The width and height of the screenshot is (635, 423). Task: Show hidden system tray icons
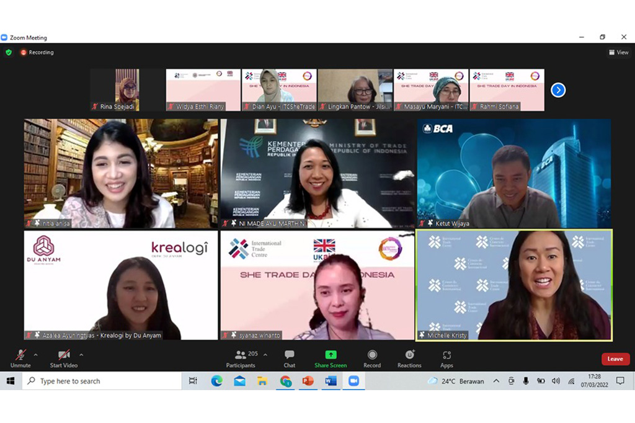point(496,381)
